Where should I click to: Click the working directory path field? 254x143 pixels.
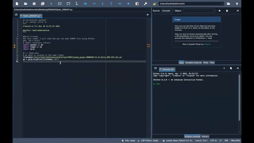click(190, 4)
